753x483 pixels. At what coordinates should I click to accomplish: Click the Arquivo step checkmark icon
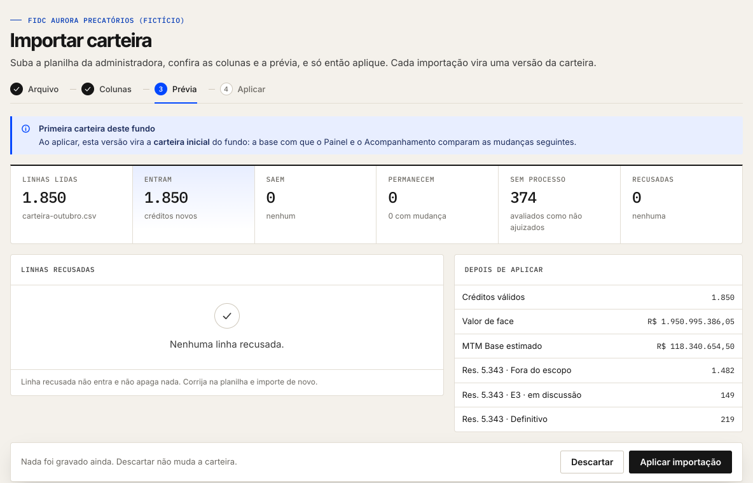tap(17, 90)
